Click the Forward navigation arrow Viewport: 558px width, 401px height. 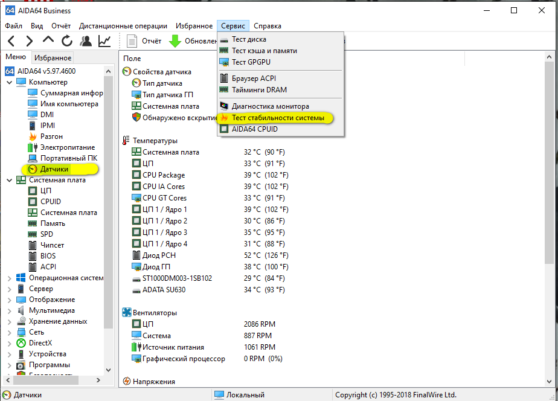click(x=30, y=41)
